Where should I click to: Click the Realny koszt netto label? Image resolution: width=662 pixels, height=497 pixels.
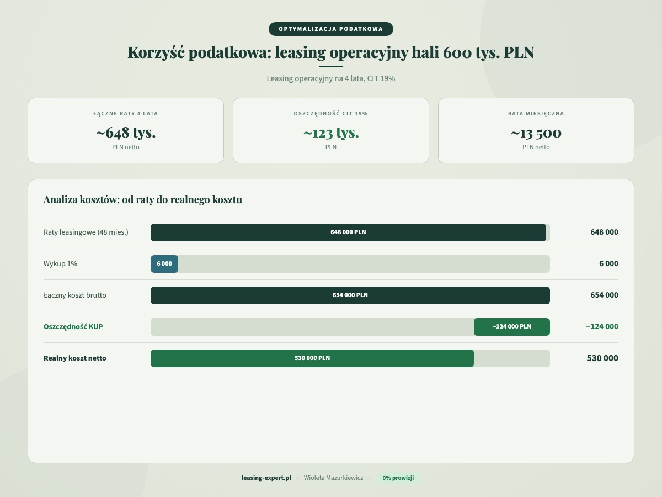point(74,358)
